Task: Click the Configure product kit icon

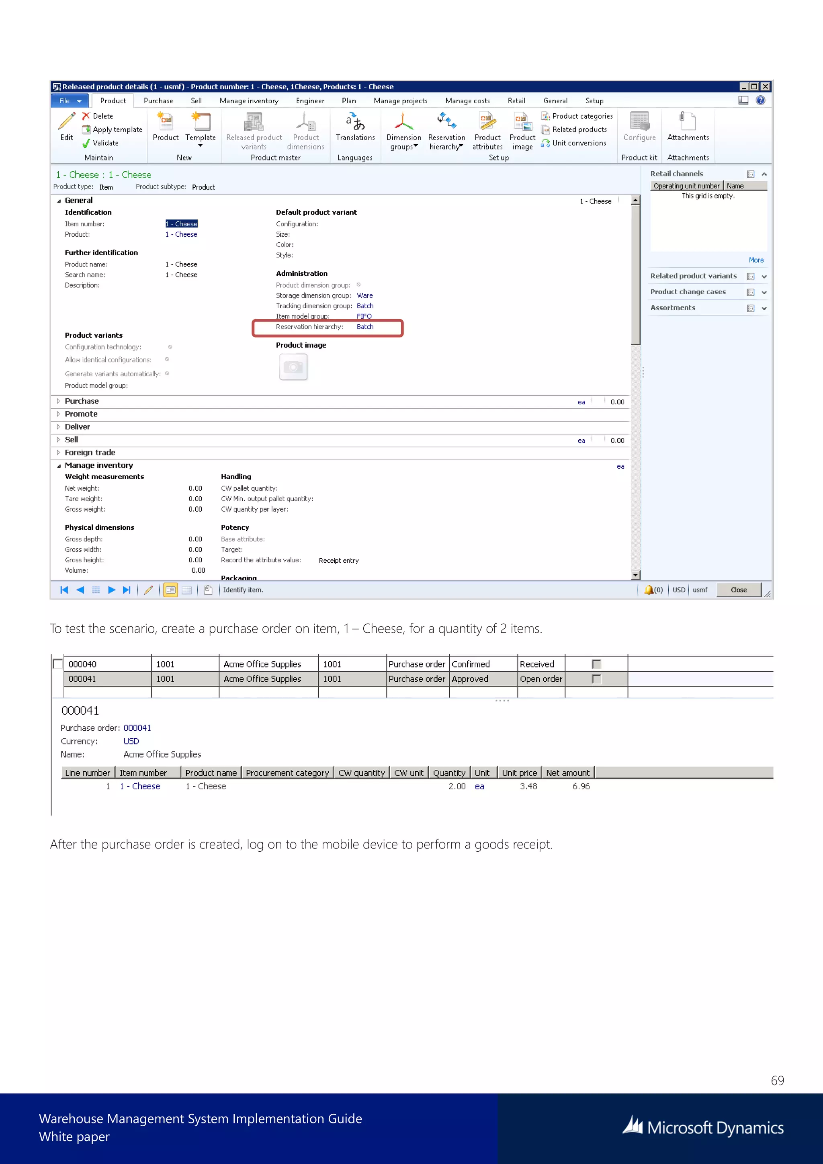Action: click(639, 121)
